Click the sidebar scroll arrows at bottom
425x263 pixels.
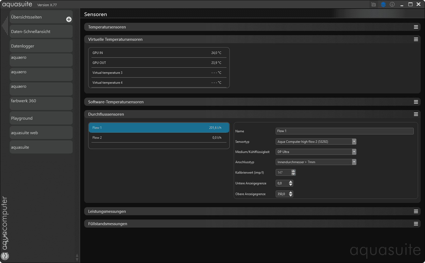pyautogui.click(x=77, y=257)
